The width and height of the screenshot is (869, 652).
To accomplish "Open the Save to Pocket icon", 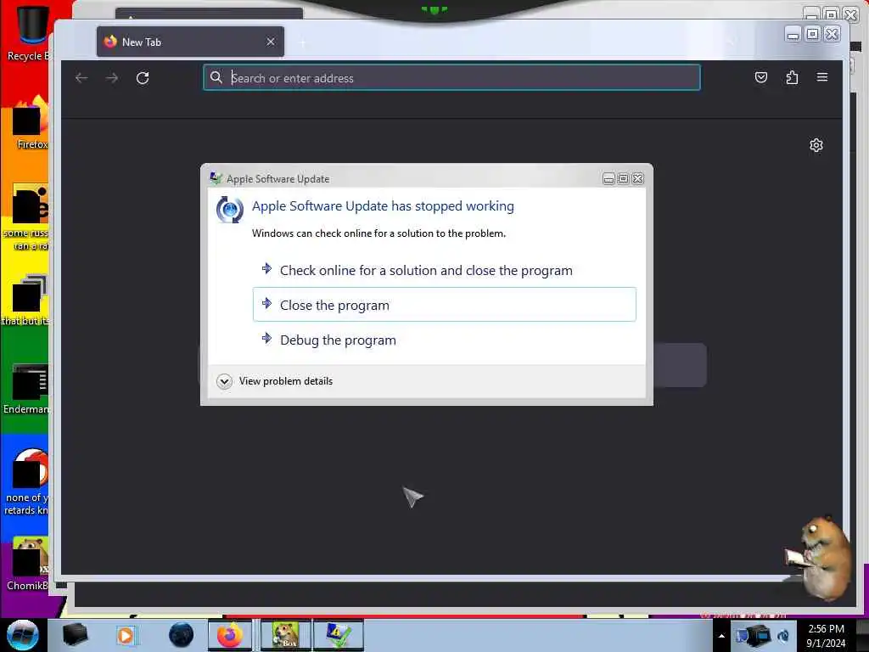I will (x=761, y=77).
